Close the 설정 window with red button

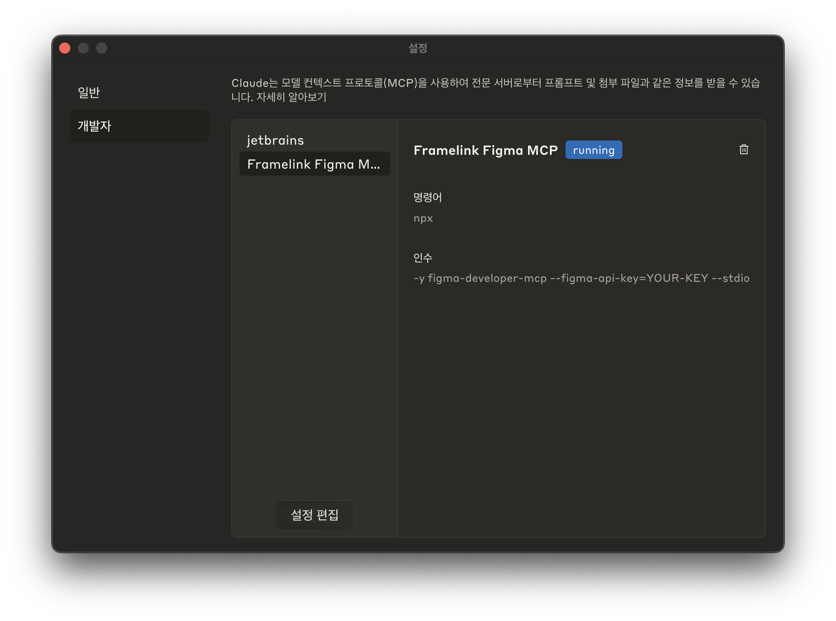(65, 48)
